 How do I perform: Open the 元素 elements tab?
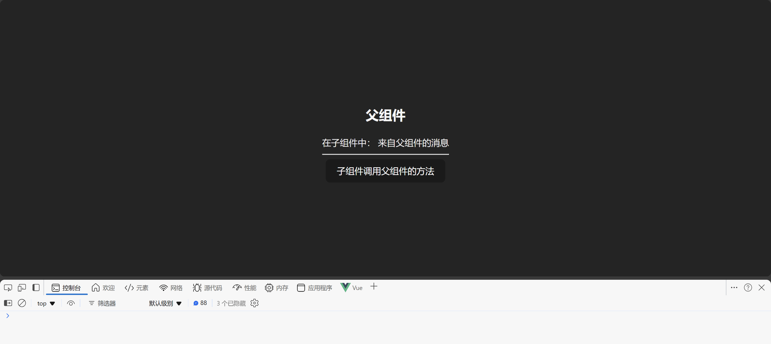(137, 288)
